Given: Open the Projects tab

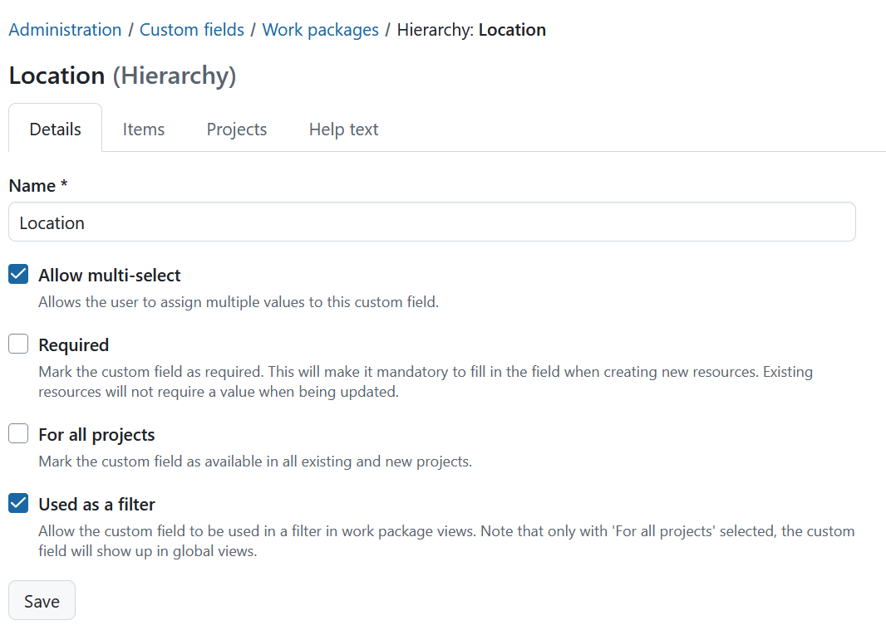Looking at the screenshot, I should click(x=236, y=129).
